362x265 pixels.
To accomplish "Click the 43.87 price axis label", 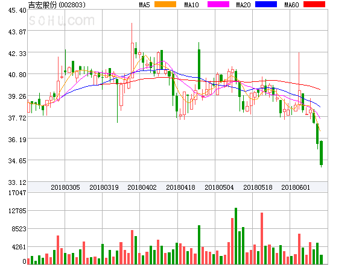I will point(17,32).
